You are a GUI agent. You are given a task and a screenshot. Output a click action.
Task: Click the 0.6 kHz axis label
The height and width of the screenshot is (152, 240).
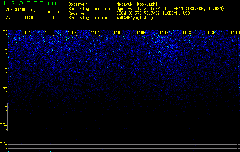click(3, 144)
